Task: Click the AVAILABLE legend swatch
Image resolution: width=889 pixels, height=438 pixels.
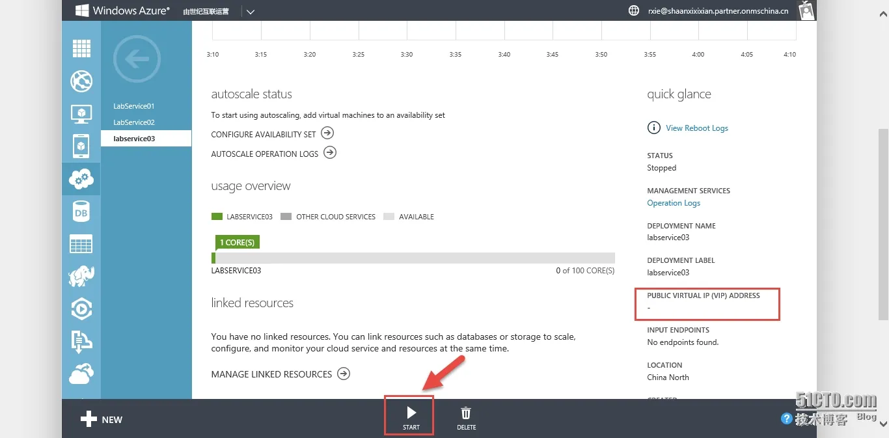Action: 389,217
